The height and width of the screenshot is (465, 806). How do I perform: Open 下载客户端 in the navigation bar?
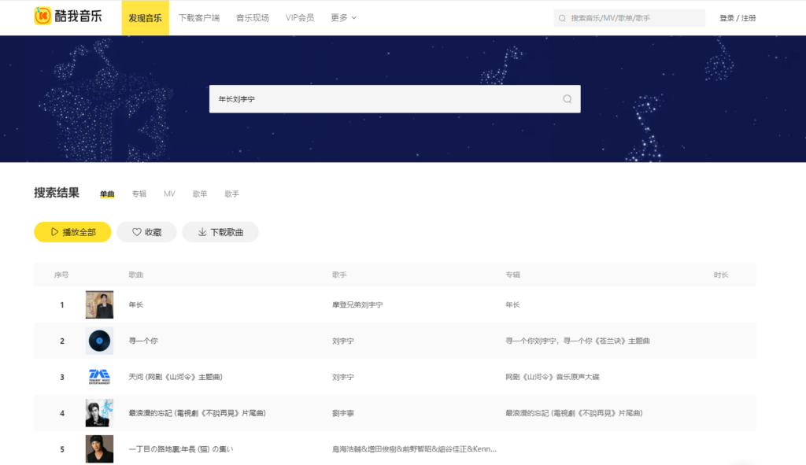point(199,17)
